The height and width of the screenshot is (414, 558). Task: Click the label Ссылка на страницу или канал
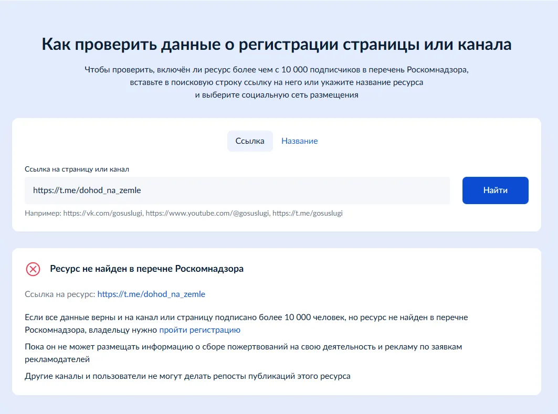coord(77,169)
